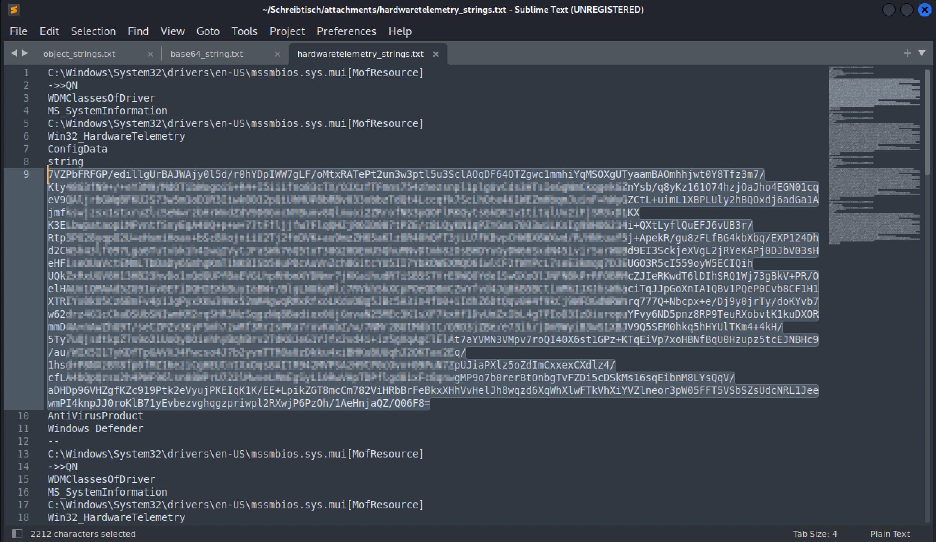
Task: Click the ConfigData text on line 7
Action: (x=78, y=149)
